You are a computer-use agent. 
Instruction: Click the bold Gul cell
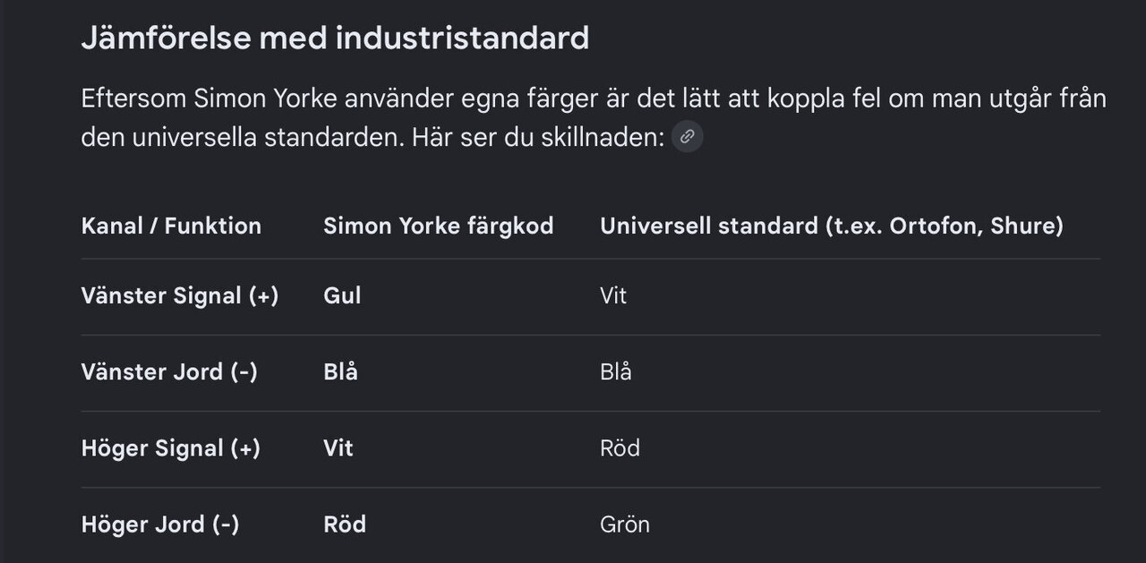click(x=342, y=295)
